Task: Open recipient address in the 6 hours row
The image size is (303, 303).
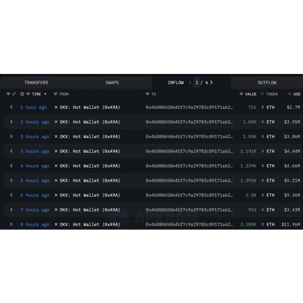Action: (189, 195)
